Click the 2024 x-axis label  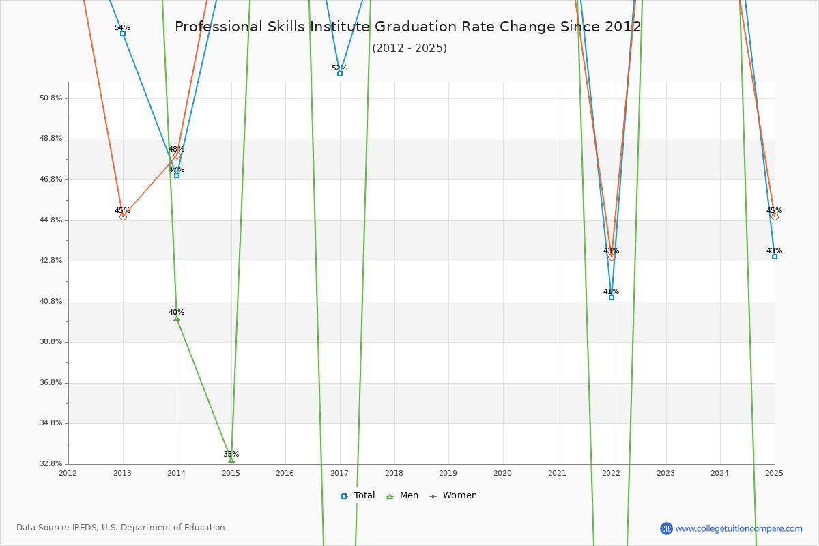(720, 473)
